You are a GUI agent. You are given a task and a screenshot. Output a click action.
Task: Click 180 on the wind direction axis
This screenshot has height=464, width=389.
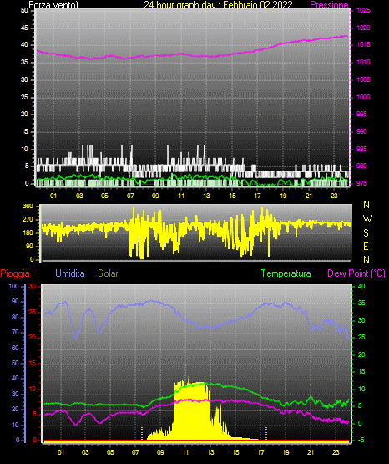pos(28,233)
